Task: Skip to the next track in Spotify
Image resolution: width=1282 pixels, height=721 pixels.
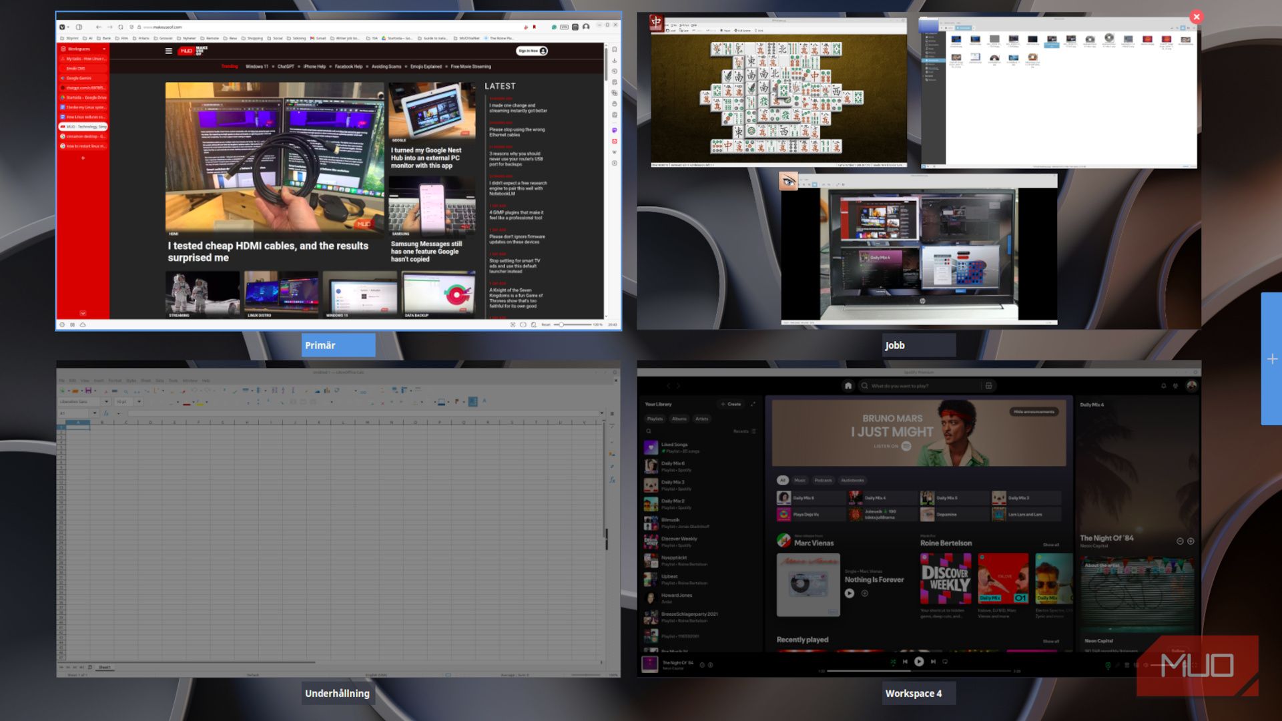Action: pos(933,662)
